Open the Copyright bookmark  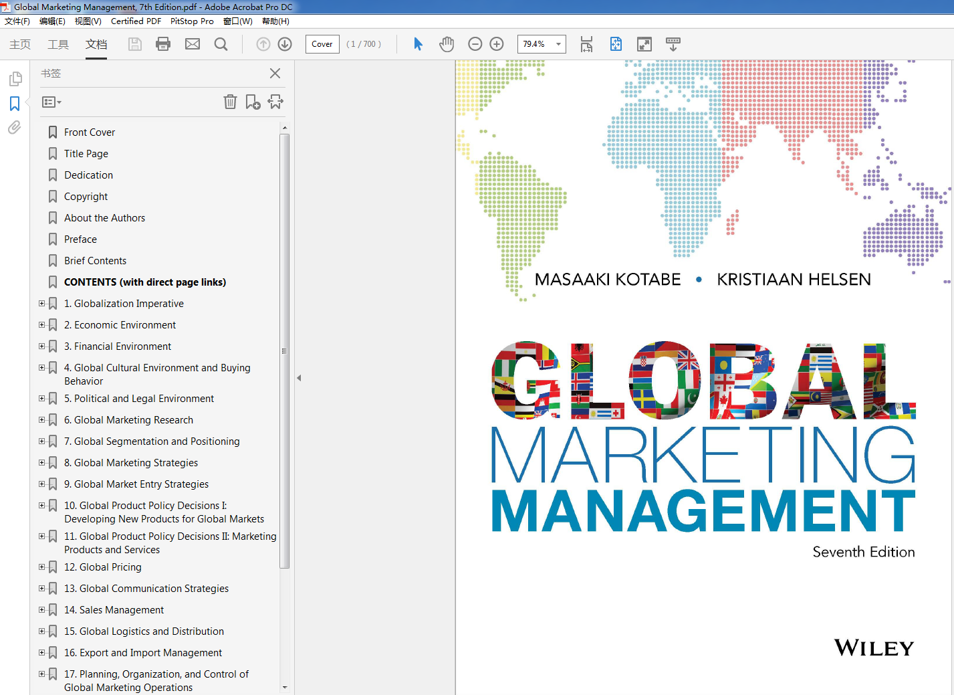click(86, 197)
